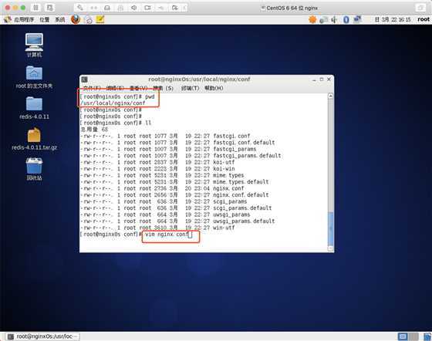Click the /usr/local/nginx/conf output line
This screenshot has width=432, height=341.
point(113,103)
